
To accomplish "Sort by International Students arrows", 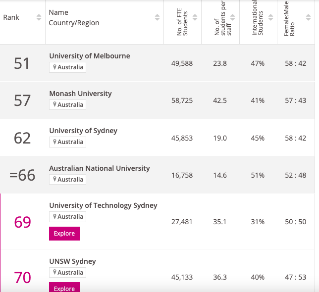I will (270, 17).
